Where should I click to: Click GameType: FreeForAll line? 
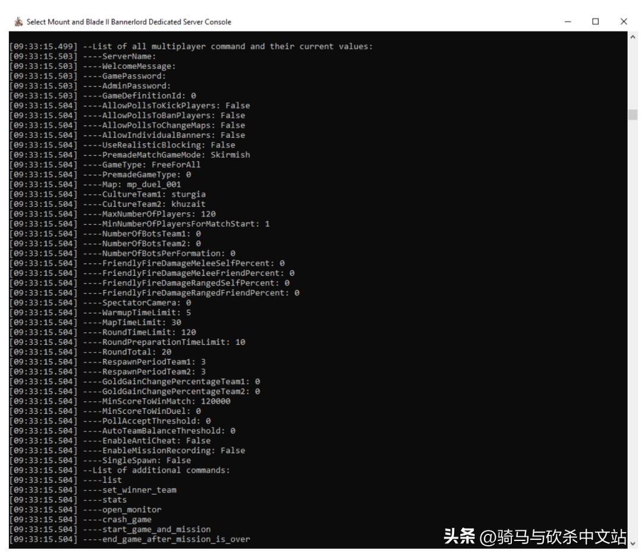[105, 165]
